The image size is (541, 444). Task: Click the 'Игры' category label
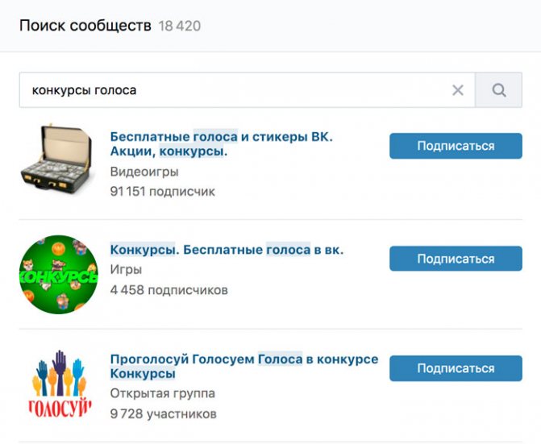tap(126, 270)
